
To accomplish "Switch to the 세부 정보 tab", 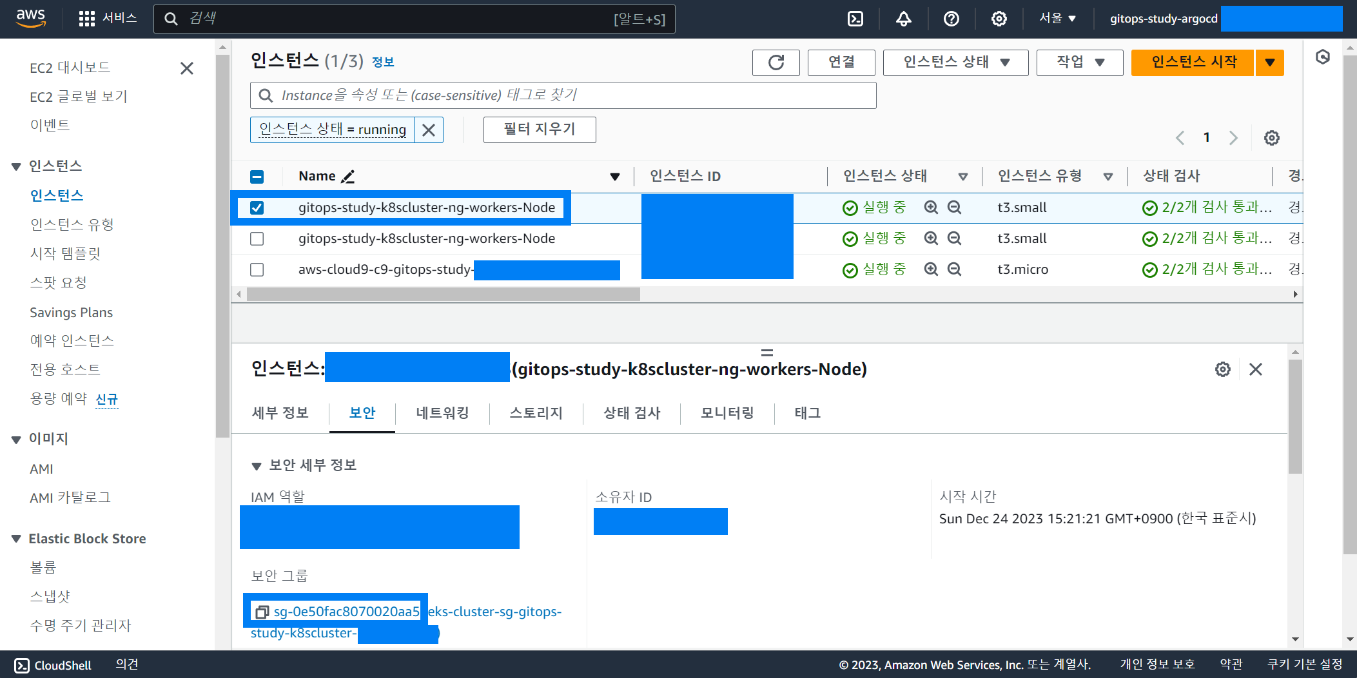I will pos(280,413).
